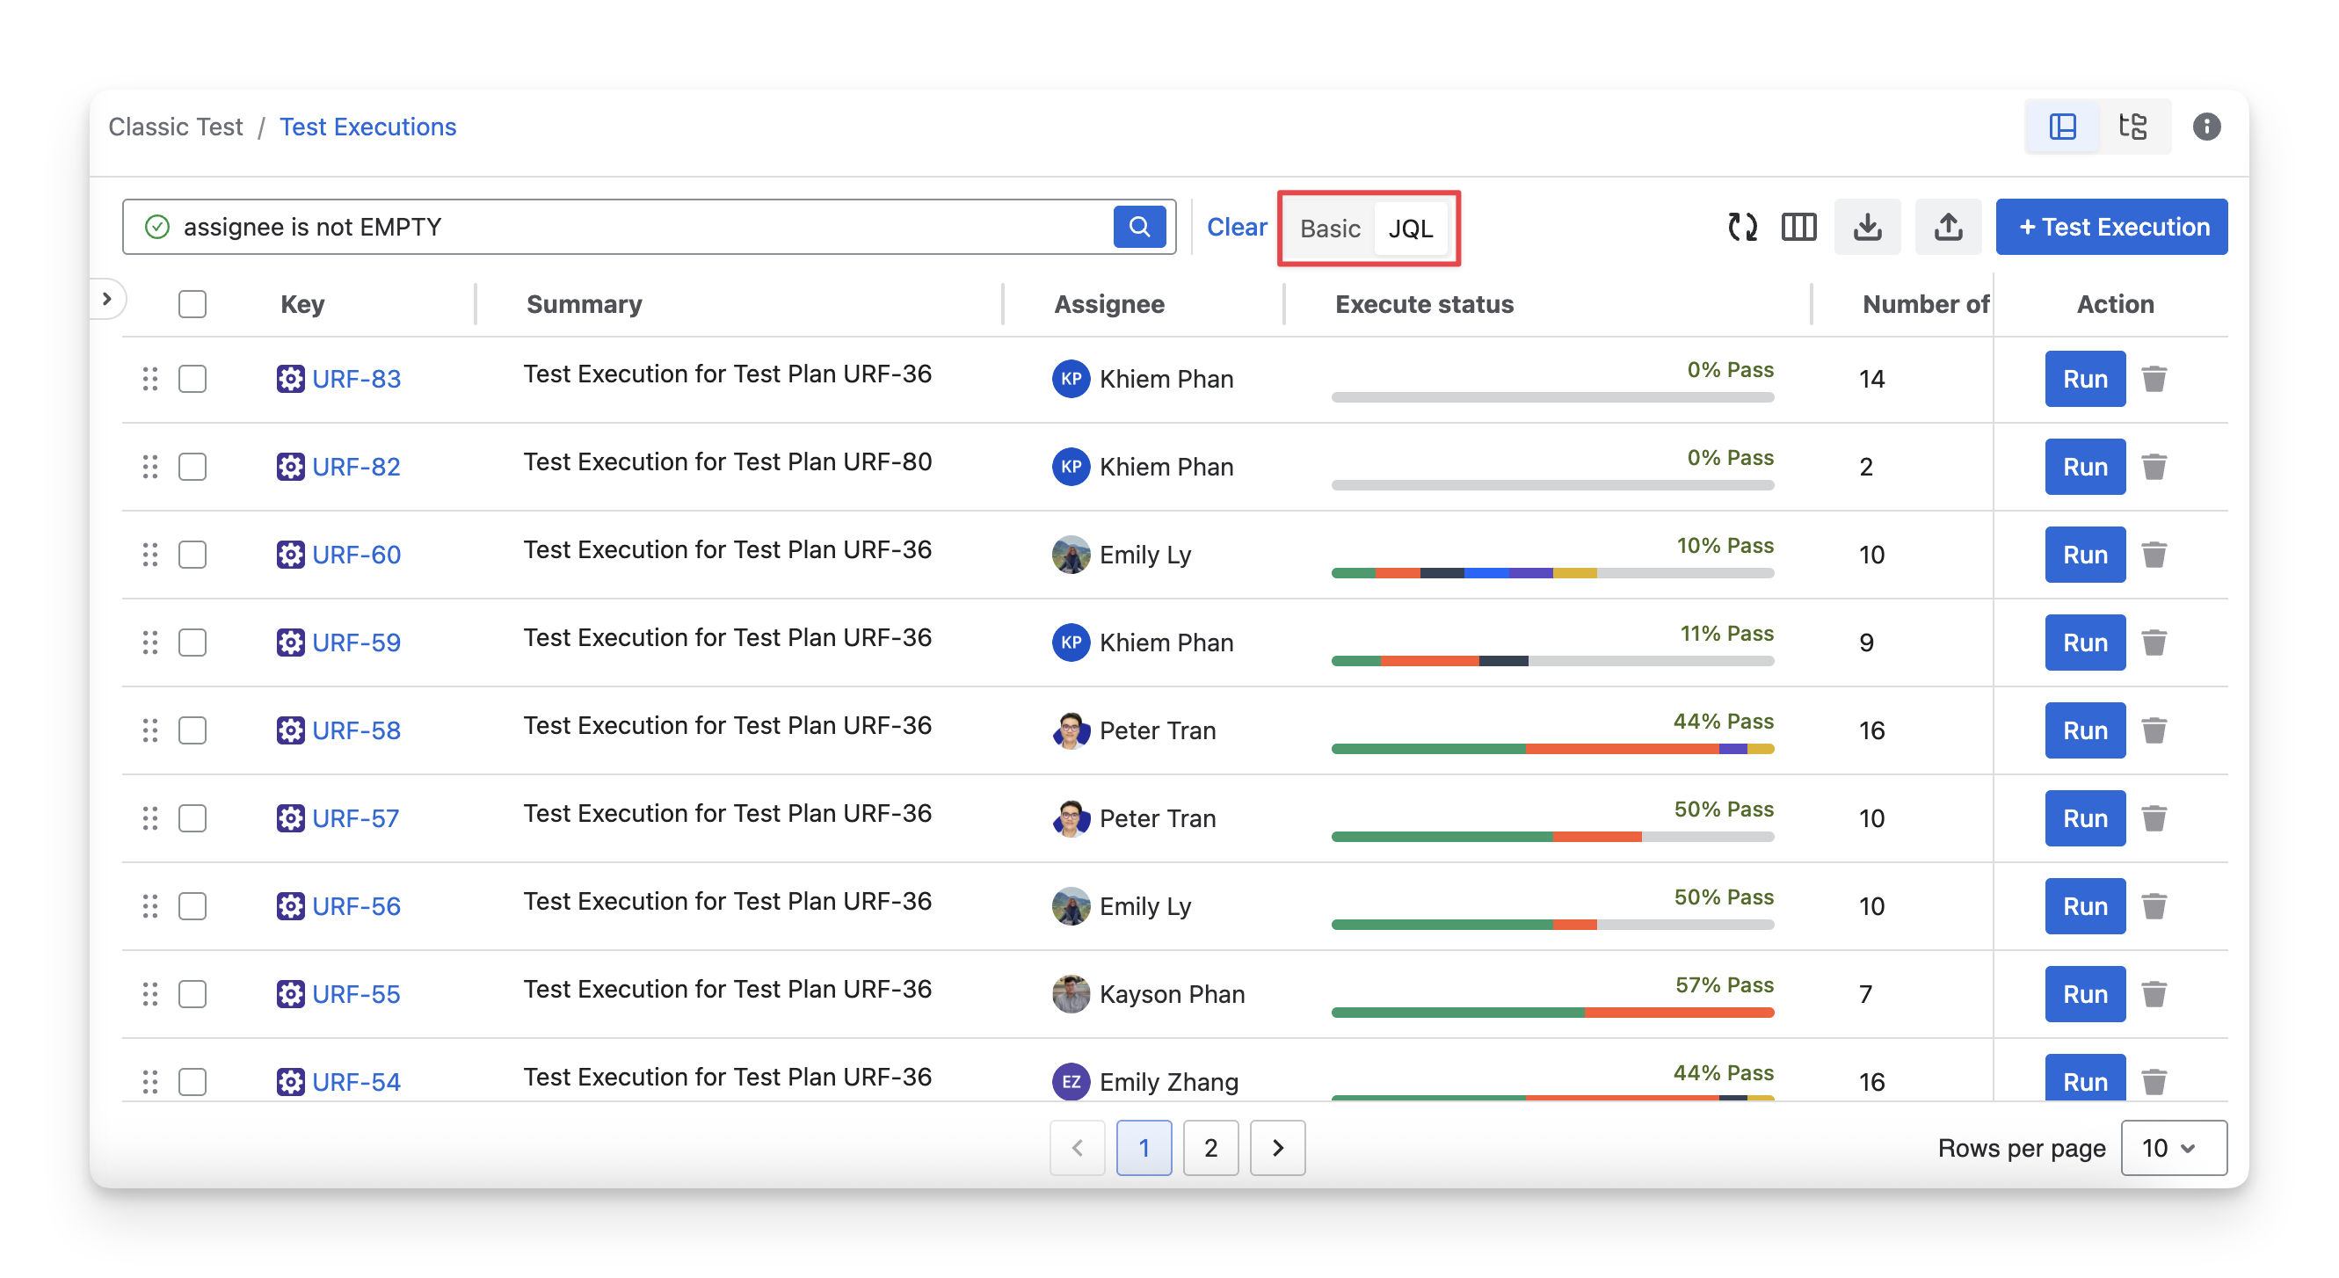
Task: Open the URF-58 issue link
Action: pos(356,730)
